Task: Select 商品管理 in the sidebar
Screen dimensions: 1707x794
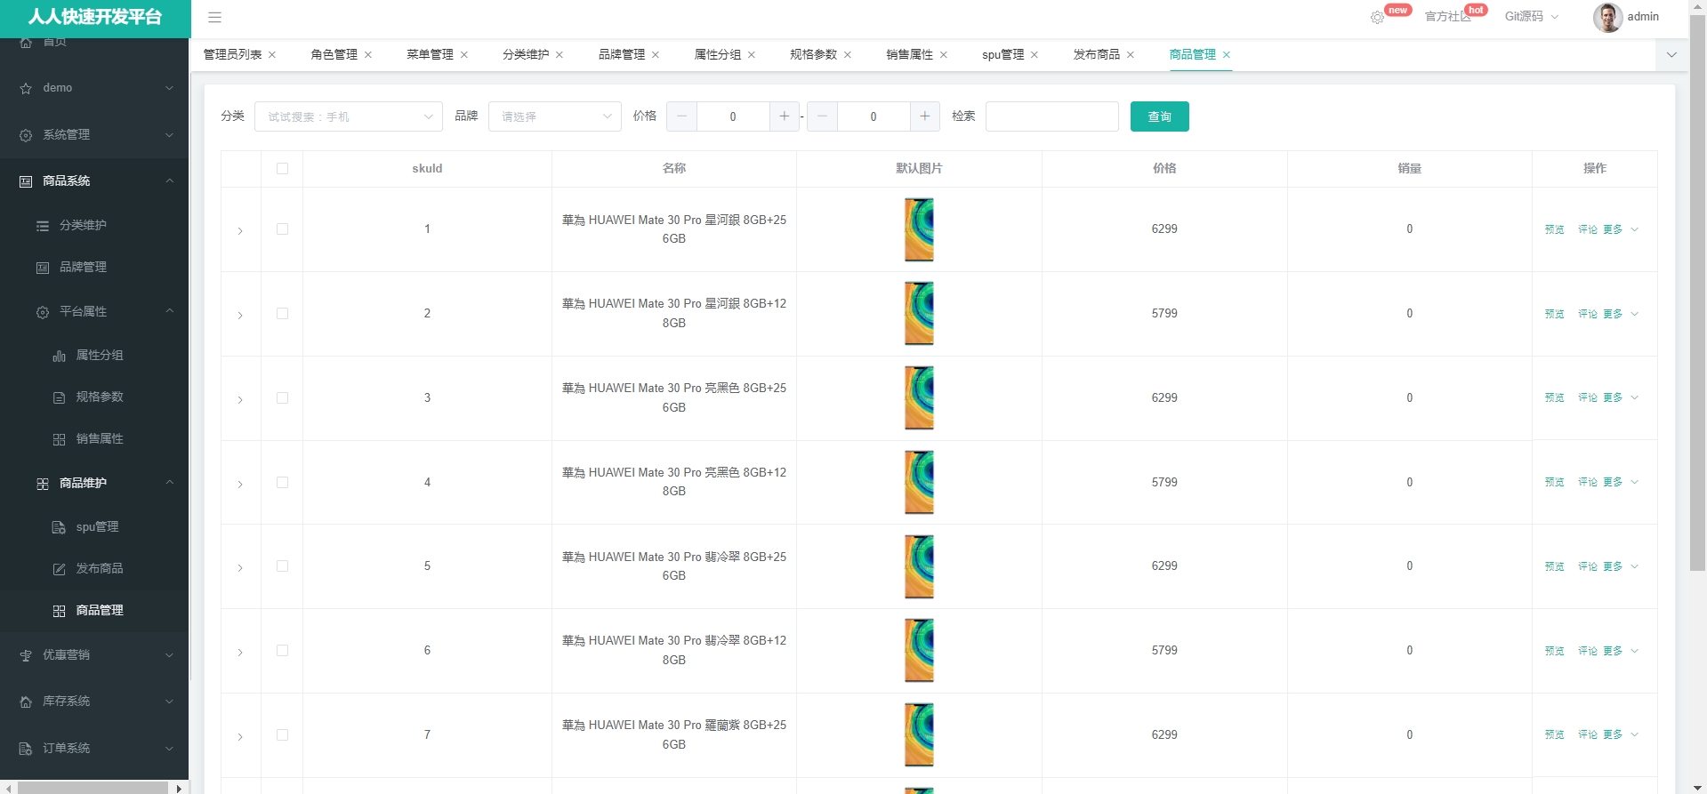Action: 94,611
